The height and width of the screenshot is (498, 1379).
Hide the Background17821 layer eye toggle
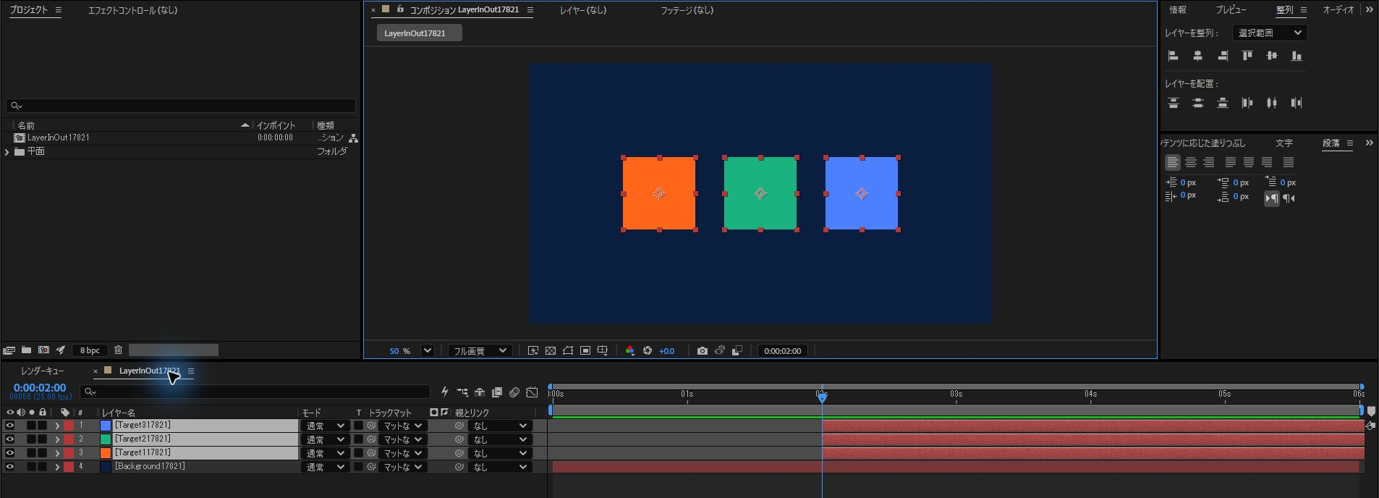click(10, 467)
